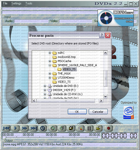This screenshot has width=140, height=150.
Task: Open the CDRW.CO.PT guias banner
Action: 116,18
